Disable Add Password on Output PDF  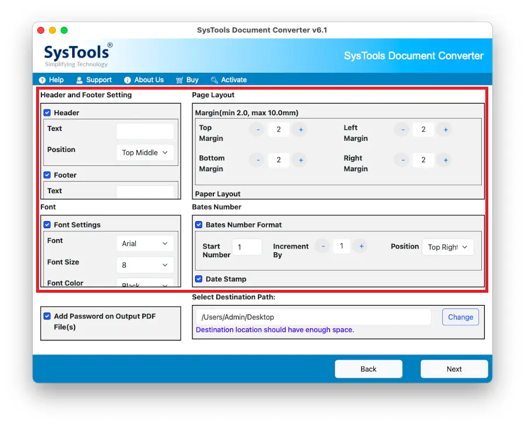pyautogui.click(x=47, y=316)
